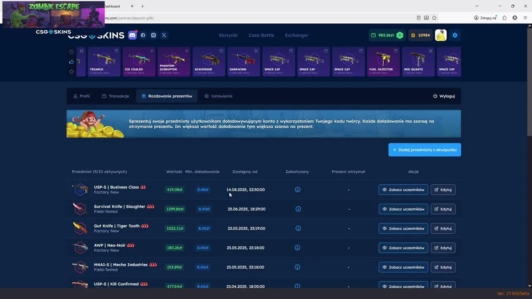
Task: Click Edytuj for Gut Knife Tiger Tooth
Action: click(x=443, y=228)
